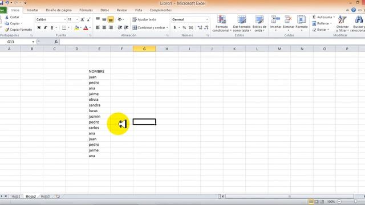Image resolution: width=365 pixels, height=205 pixels.
Task: Toggle bottom vertical alignment
Action: click(111, 19)
